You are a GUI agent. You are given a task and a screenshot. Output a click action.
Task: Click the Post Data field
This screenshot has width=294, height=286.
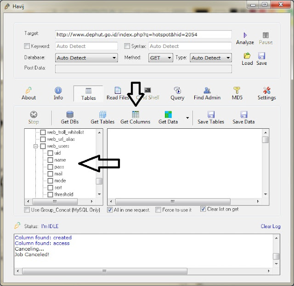(143, 69)
